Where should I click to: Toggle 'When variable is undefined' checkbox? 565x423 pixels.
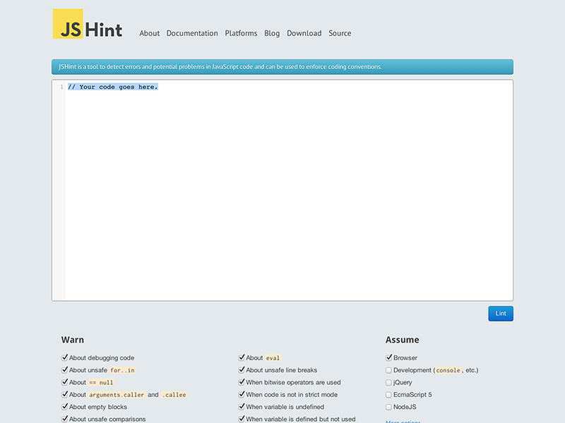[x=242, y=407]
